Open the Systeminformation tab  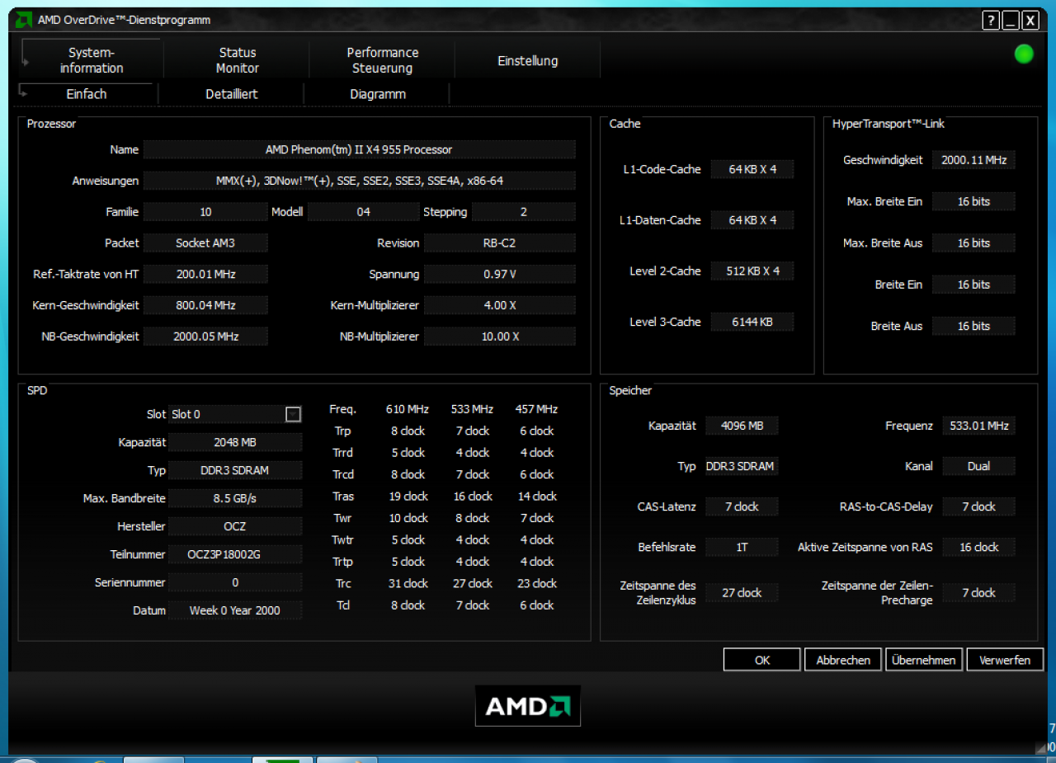[x=92, y=60]
